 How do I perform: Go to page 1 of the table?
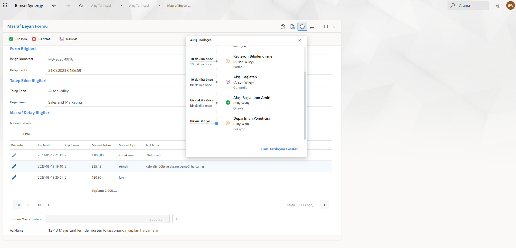click(x=324, y=205)
